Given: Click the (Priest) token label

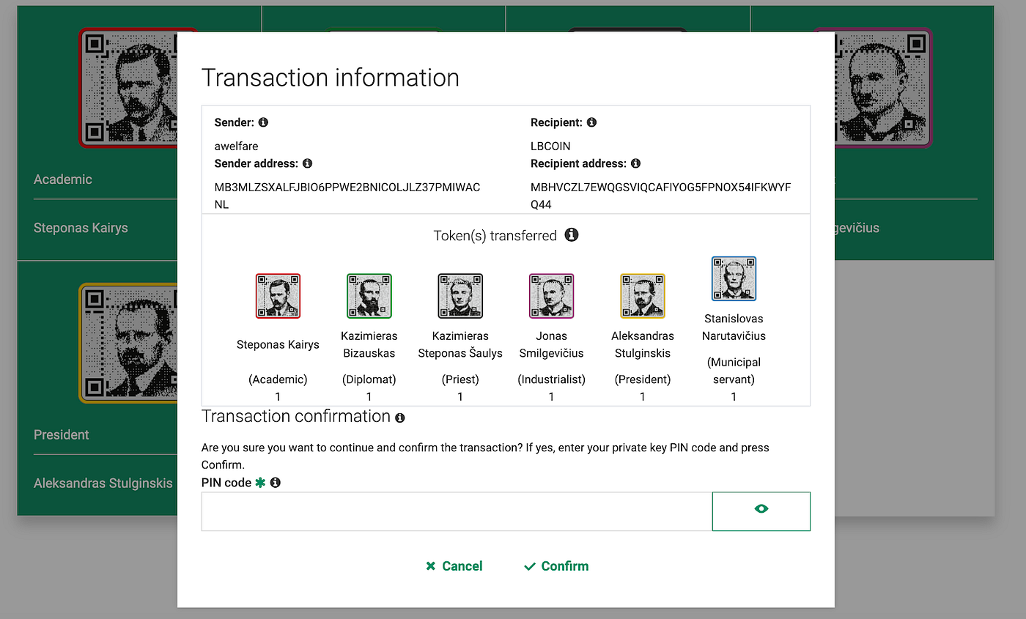Looking at the screenshot, I should click(460, 379).
